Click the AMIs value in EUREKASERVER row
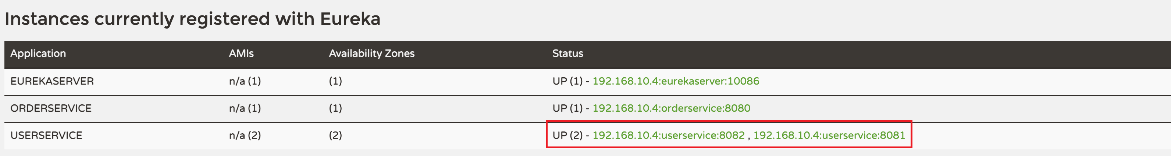Screen dimensions: 1171x156 (245, 81)
